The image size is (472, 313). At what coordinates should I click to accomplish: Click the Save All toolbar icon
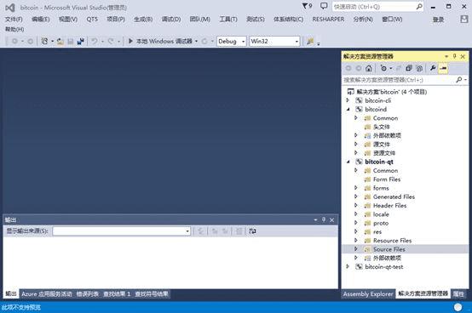(80, 41)
